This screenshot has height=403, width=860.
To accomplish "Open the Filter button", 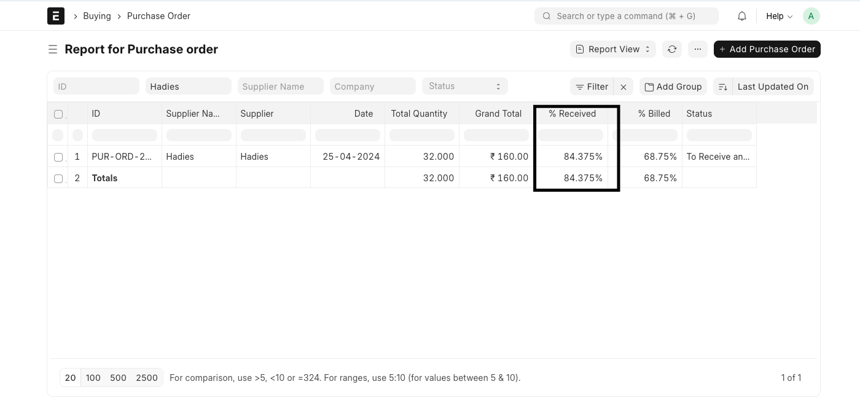I will point(592,87).
